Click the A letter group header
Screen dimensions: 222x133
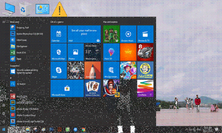(11, 90)
